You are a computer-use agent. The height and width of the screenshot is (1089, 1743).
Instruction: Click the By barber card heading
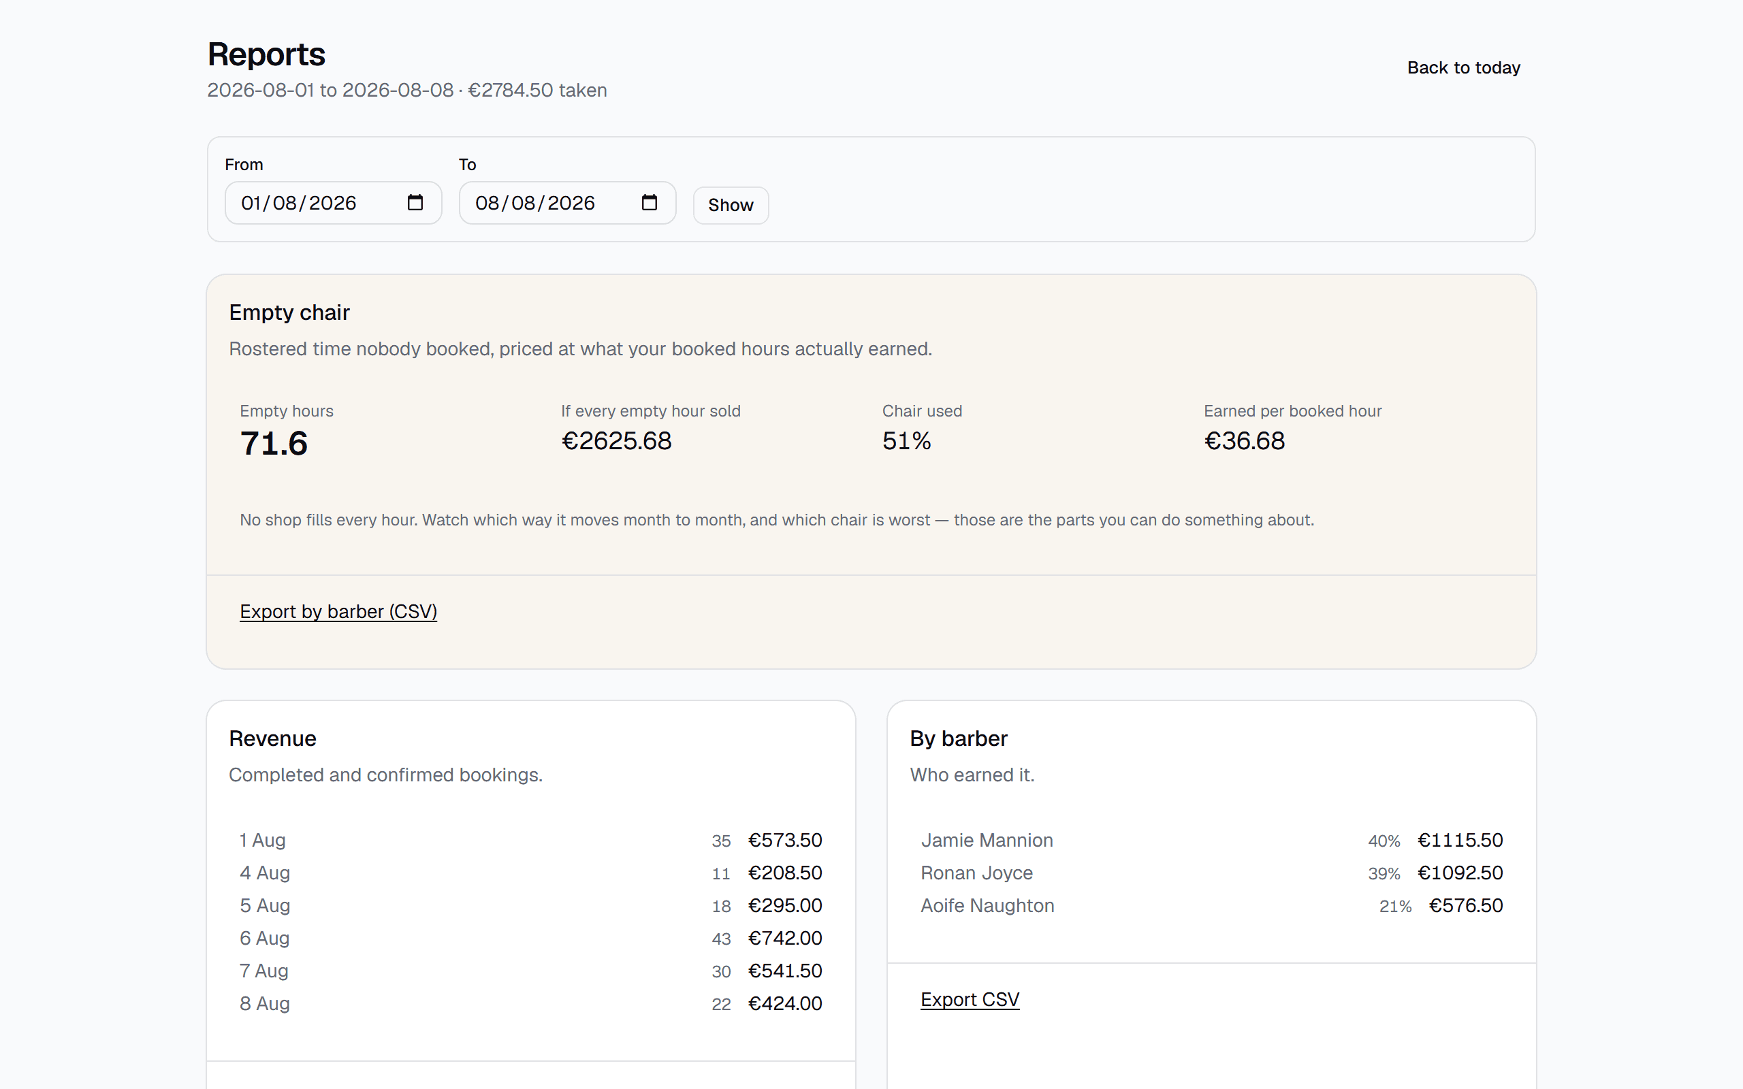(x=958, y=739)
